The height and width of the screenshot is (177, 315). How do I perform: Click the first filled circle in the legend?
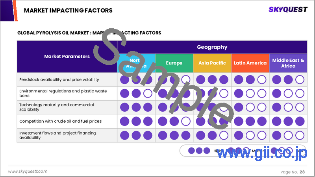coord(191,150)
